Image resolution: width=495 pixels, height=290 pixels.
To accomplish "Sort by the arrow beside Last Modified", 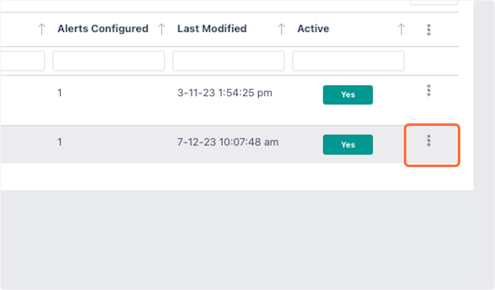I will tap(281, 29).
